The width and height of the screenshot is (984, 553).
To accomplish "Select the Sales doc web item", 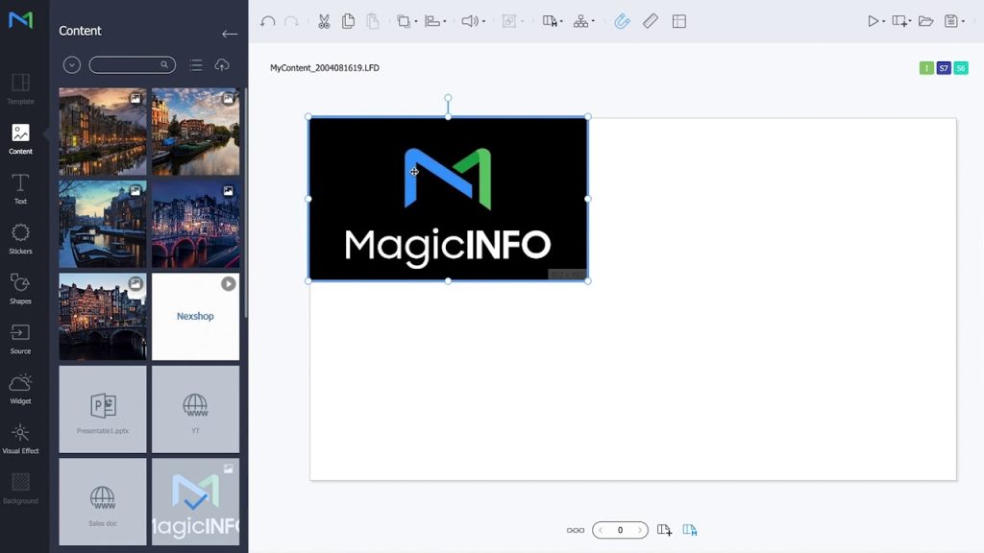I will [102, 501].
